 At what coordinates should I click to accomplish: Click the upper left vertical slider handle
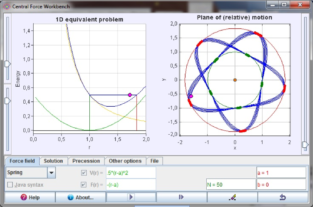[8, 64]
